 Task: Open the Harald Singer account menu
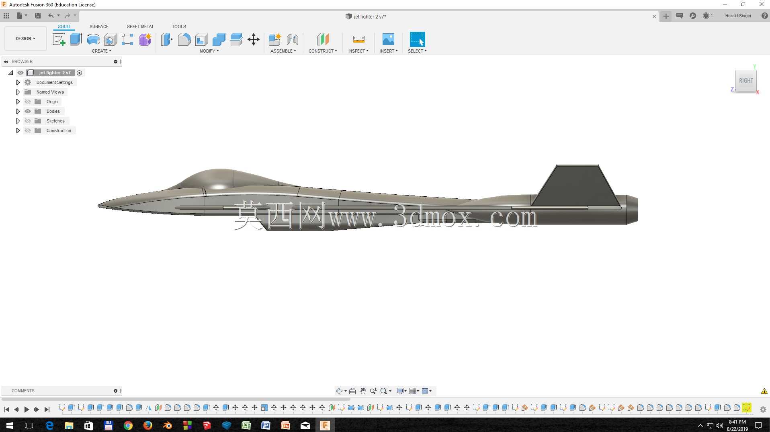tap(738, 16)
